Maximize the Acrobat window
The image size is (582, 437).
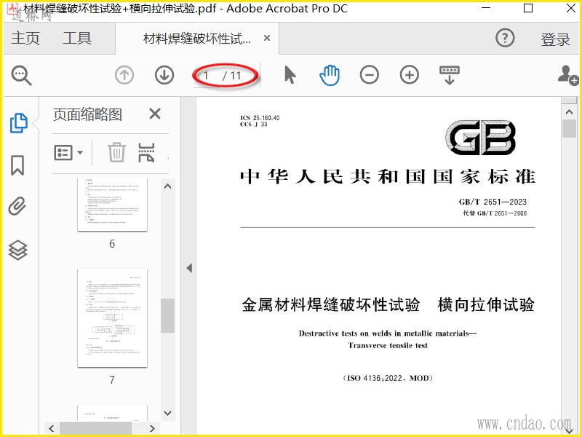[528, 9]
